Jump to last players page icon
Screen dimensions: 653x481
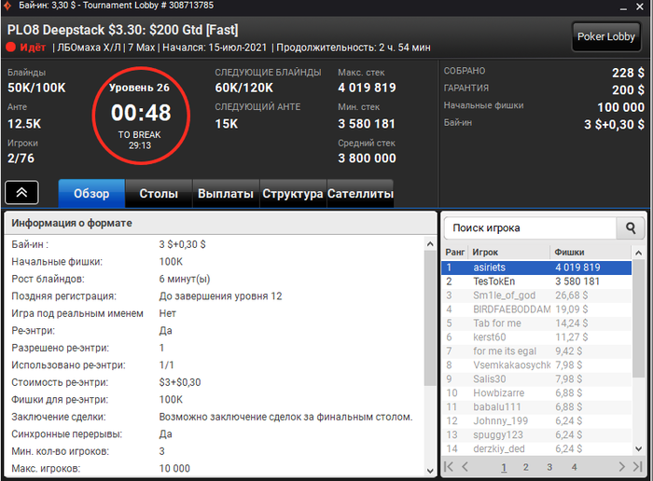pos(637,466)
